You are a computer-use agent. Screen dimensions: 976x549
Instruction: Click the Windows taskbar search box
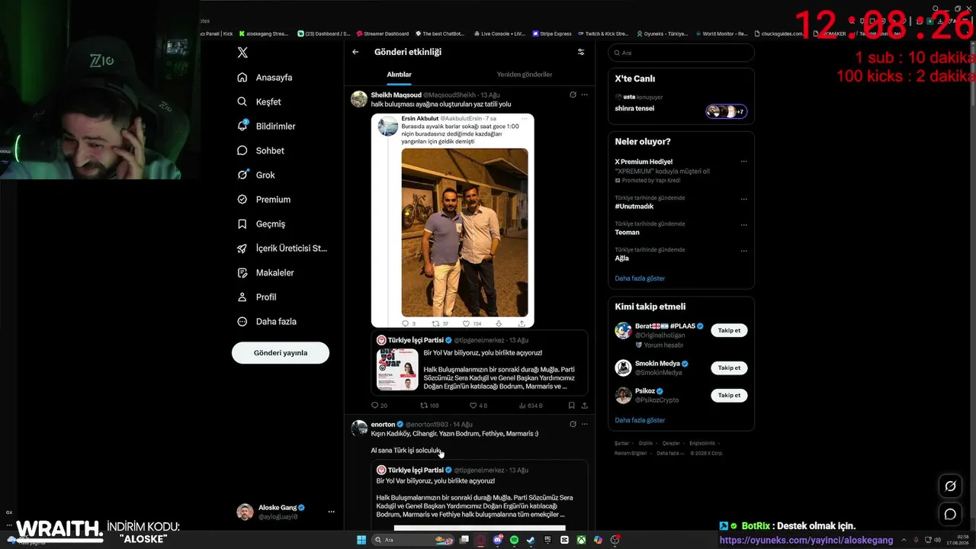(413, 540)
